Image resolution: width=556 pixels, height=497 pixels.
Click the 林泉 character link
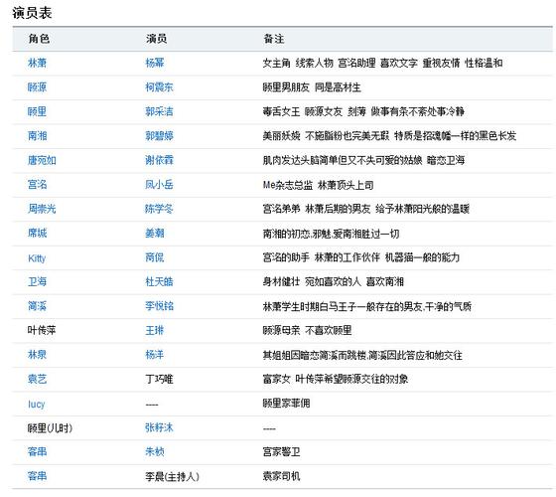point(38,355)
